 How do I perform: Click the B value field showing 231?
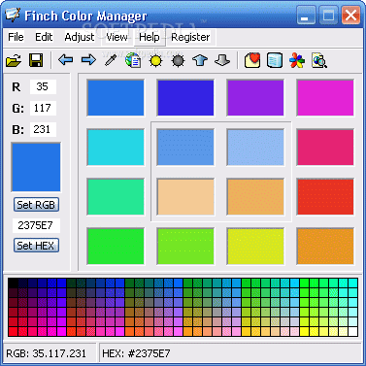(x=43, y=129)
